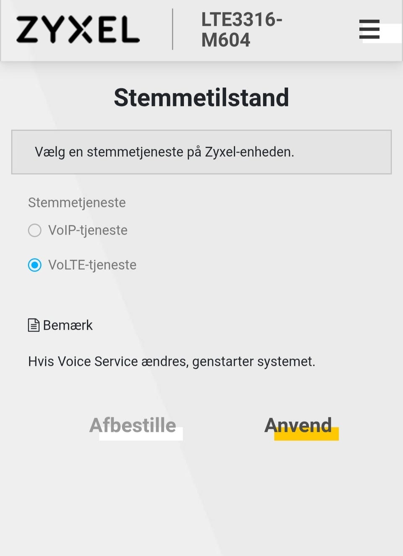Click the Stemmetjeneste section label

(x=77, y=203)
